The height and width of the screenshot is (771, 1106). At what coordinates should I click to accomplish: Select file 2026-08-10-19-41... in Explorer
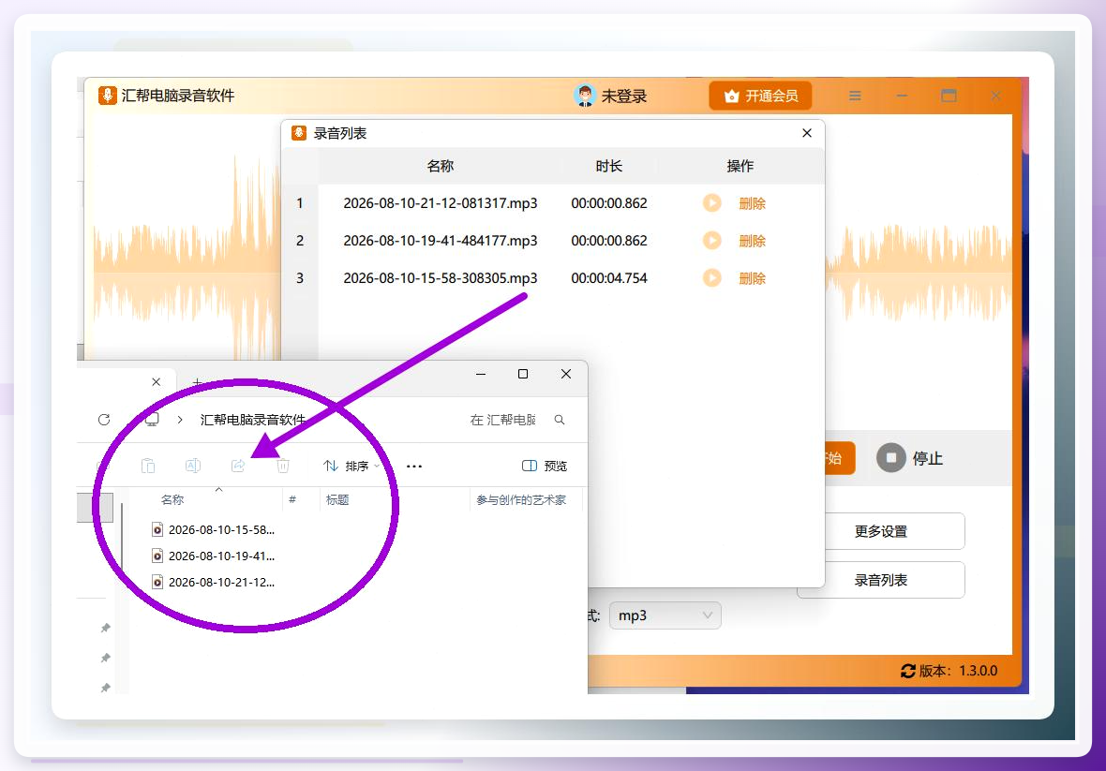click(214, 556)
